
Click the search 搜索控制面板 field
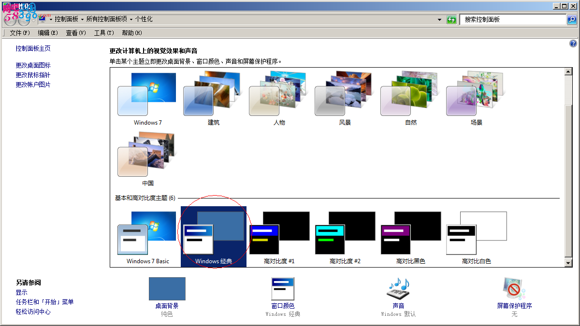[513, 19]
